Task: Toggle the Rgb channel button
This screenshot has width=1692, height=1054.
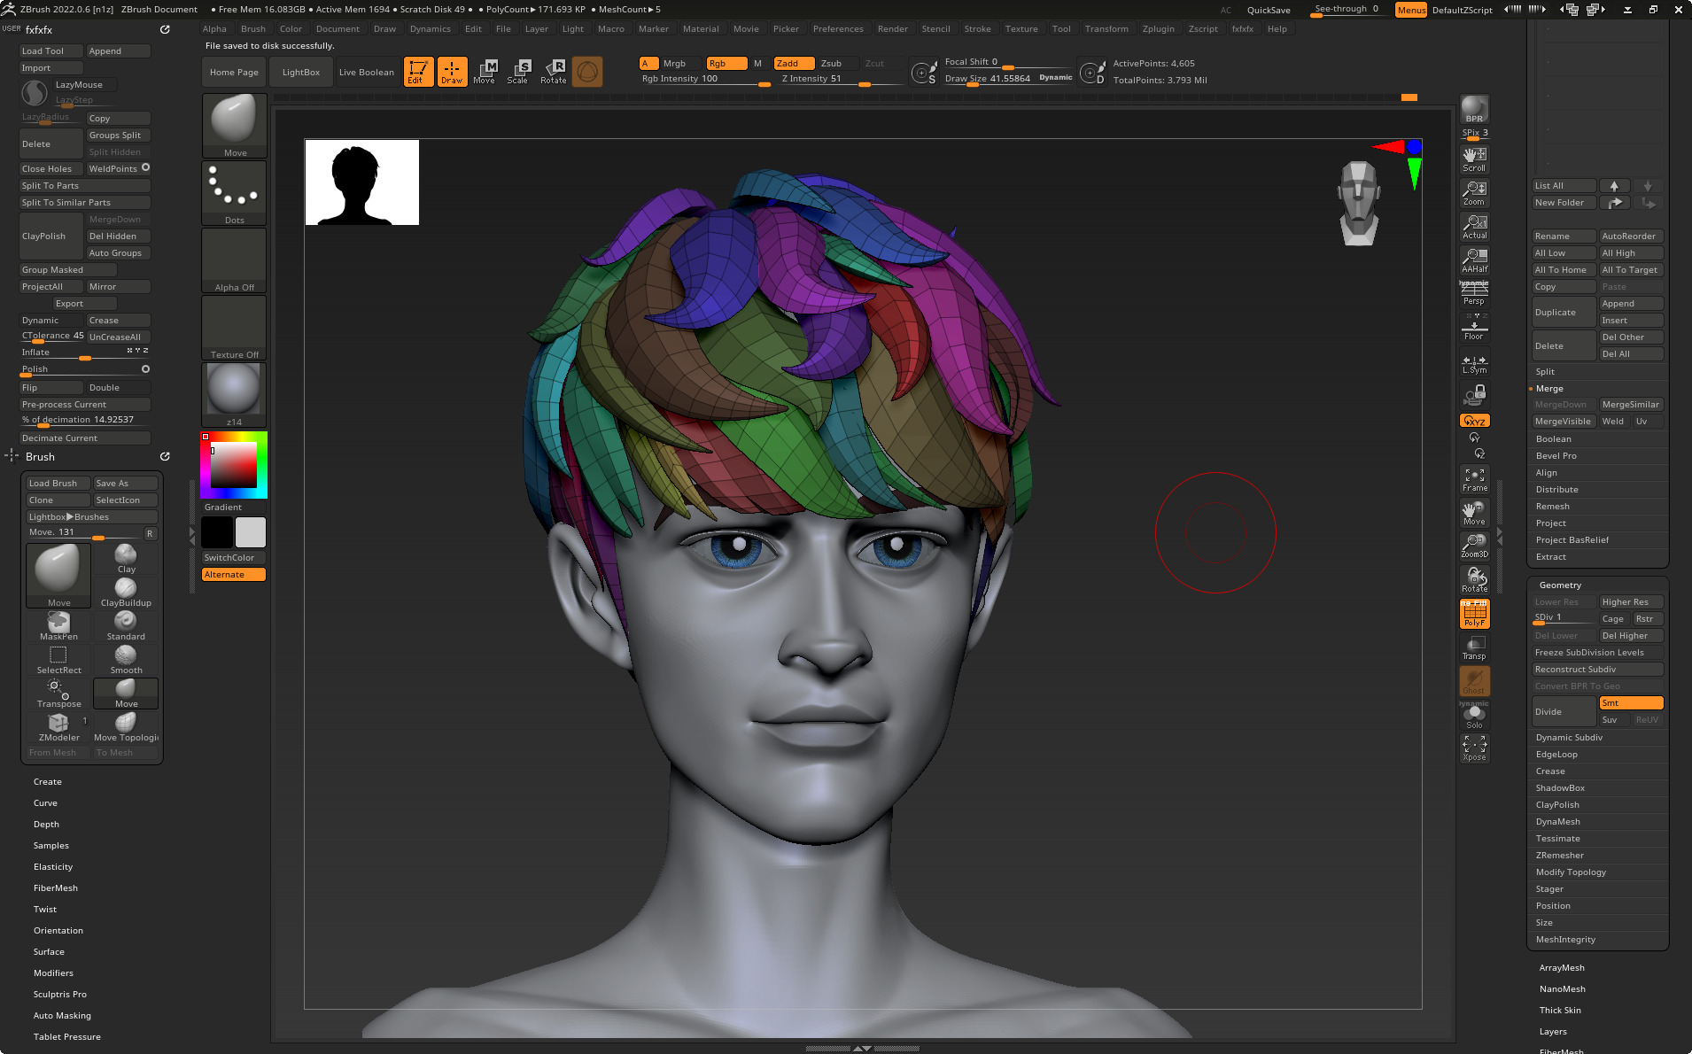Action: 726,63
